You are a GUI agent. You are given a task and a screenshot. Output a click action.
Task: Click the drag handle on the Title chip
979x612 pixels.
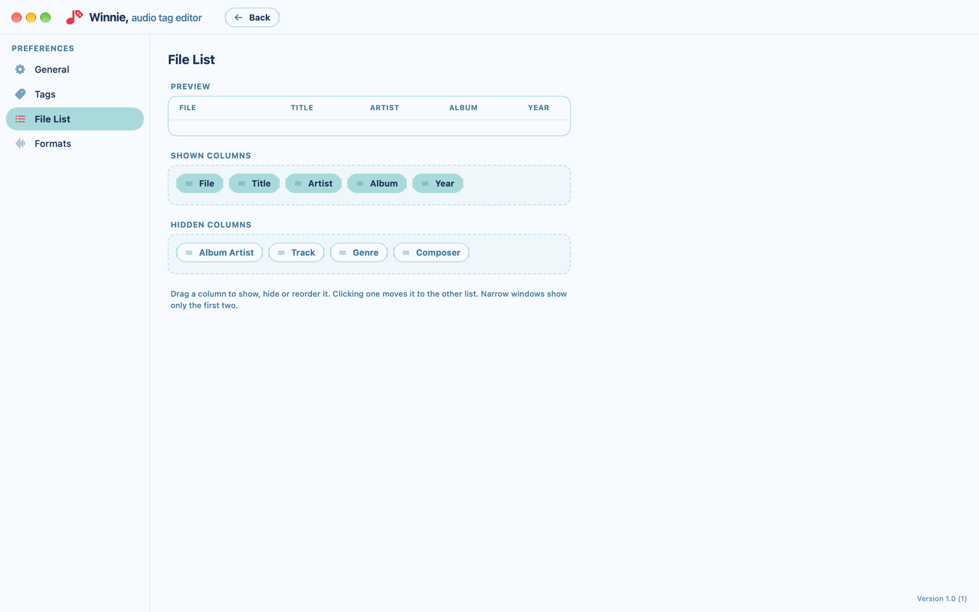click(x=241, y=184)
